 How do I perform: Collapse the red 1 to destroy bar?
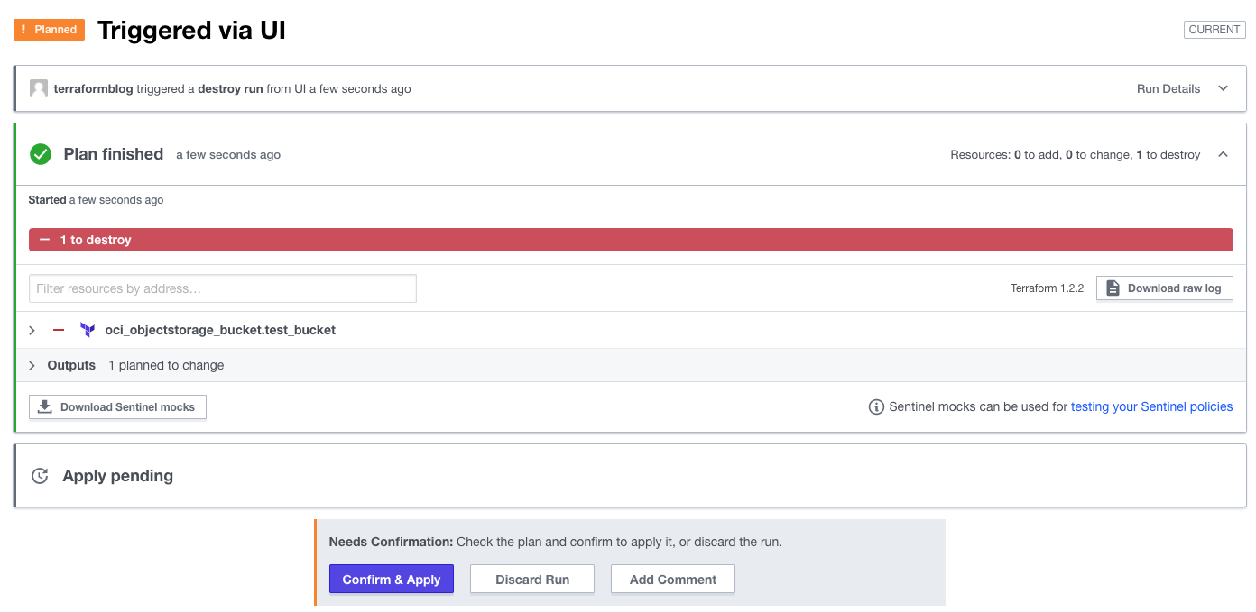(44, 240)
